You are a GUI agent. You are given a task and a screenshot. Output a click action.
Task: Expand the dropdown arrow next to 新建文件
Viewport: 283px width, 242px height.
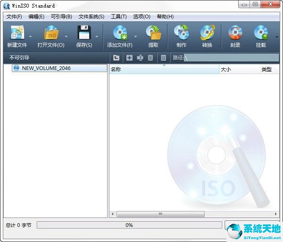click(x=31, y=36)
